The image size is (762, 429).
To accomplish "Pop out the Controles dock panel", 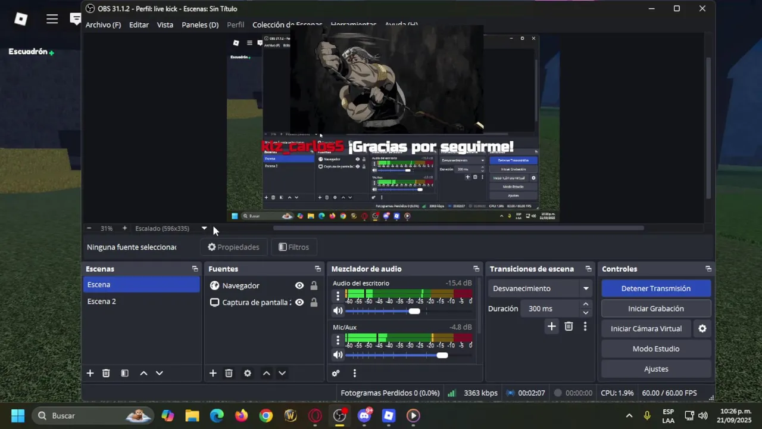I will (708, 269).
